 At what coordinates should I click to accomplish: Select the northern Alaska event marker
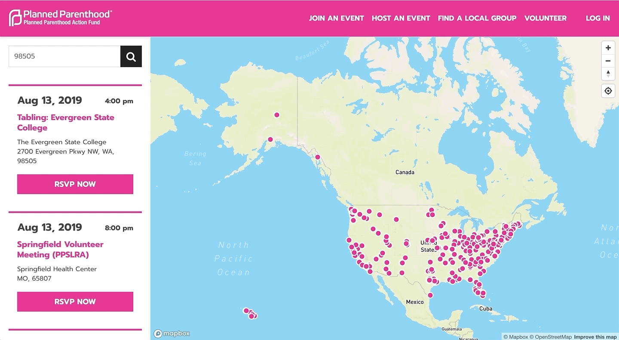(277, 115)
